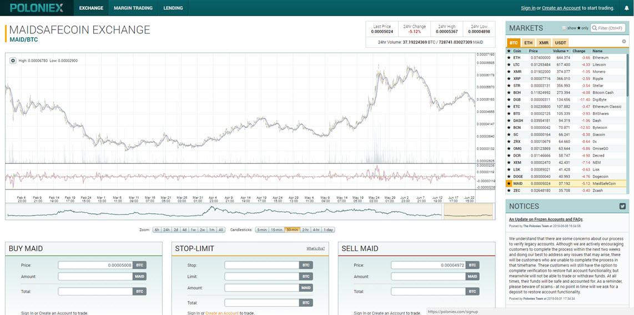Toggle the star for ETC row
The height and width of the screenshot is (315, 634).
tap(509, 107)
